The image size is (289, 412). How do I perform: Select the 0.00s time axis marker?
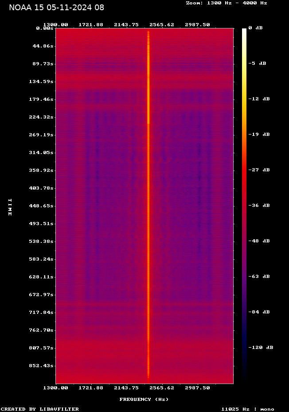(45, 28)
